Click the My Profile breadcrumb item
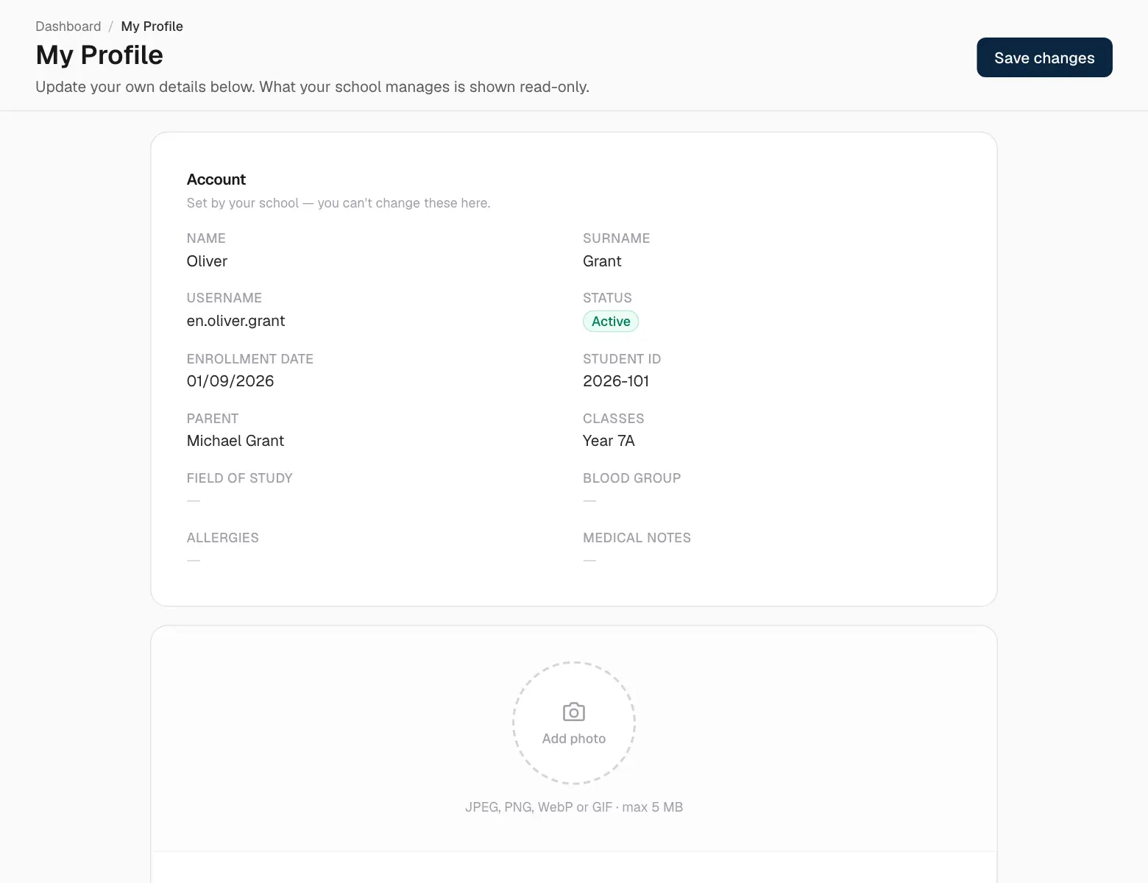The width and height of the screenshot is (1148, 883). (152, 26)
